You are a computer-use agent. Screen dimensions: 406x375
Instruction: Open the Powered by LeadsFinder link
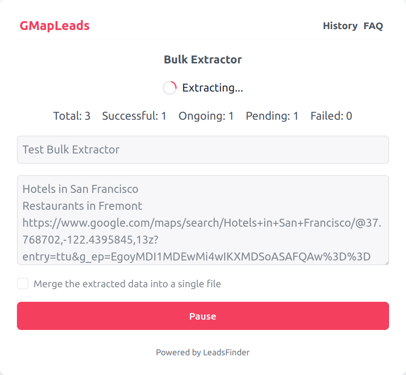203,352
